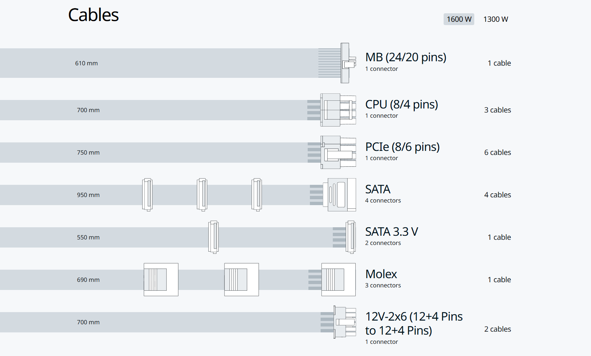The width and height of the screenshot is (591, 356).
Task: Click the Cables section heading
Action: [x=93, y=15]
